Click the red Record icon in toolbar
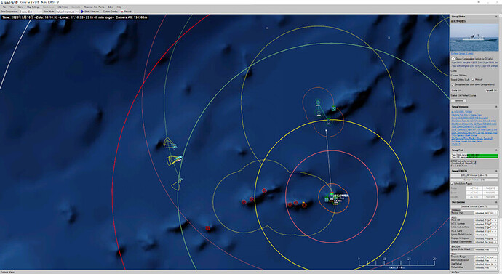Screen dimensions: 502x274 click(122, 12)
